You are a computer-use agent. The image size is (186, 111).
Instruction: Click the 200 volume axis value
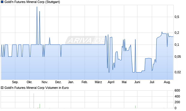pyautogui.click(x=177, y=102)
